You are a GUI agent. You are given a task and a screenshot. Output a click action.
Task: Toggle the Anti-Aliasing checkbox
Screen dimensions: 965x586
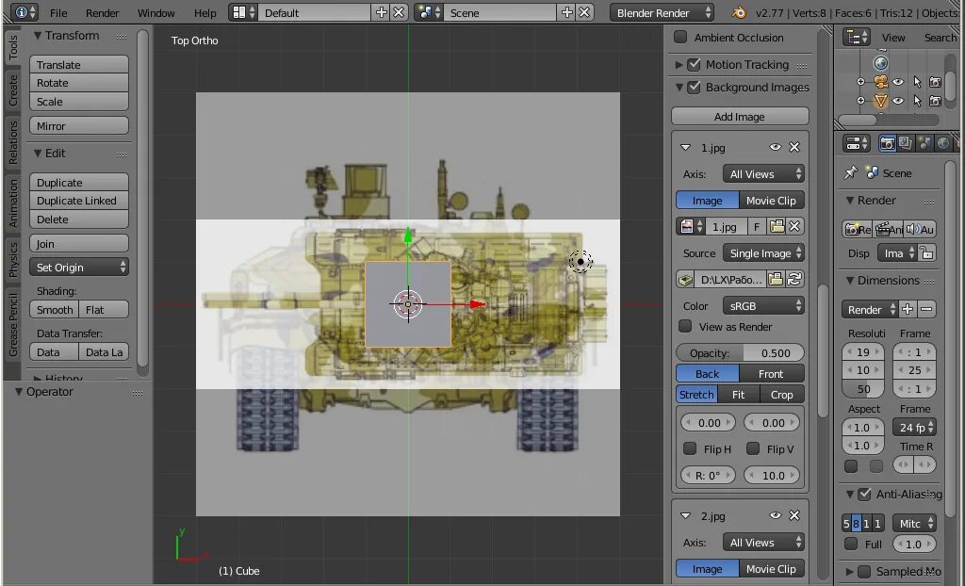pos(865,494)
